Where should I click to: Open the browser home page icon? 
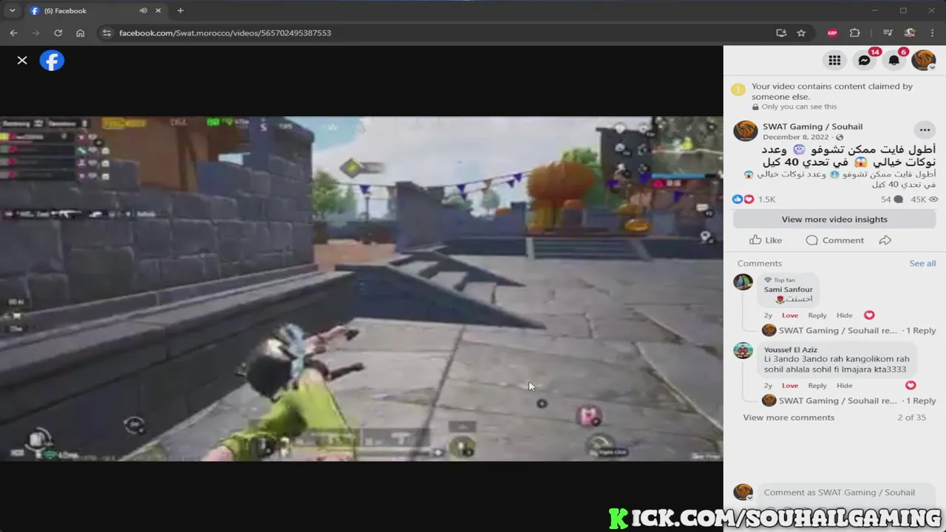tap(80, 33)
